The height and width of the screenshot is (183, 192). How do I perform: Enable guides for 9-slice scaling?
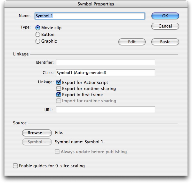pos(15,166)
